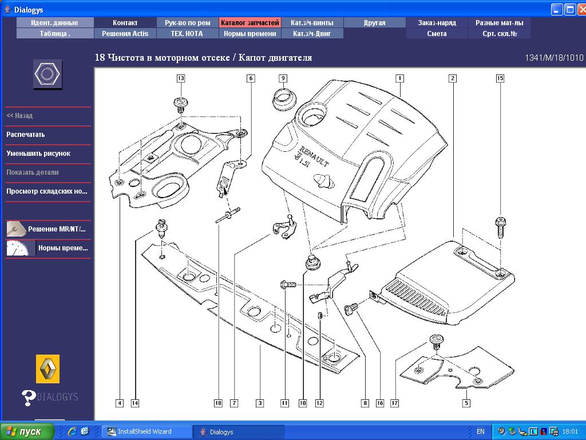
Task: Click the second quick launch icon next to Internet Explorer
Action: [x=85, y=431]
